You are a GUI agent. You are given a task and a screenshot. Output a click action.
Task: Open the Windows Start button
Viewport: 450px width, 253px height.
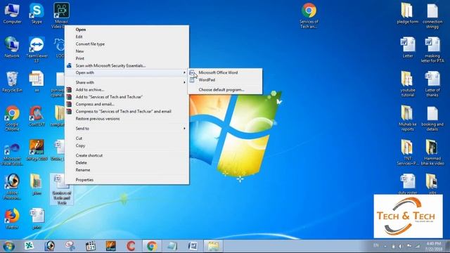[8, 246]
